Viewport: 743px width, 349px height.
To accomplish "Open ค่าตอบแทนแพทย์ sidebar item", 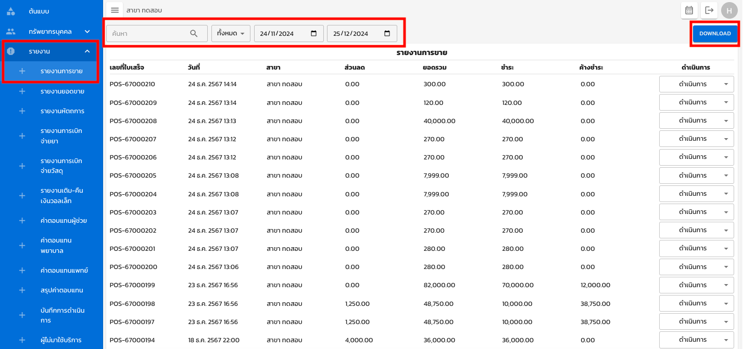I will click(x=51, y=271).
